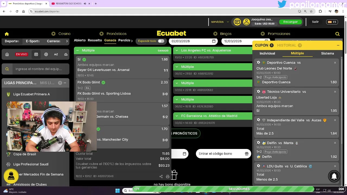The height and width of the screenshot is (195, 347).
Task: Expand the servicios dropdown
Action: pyautogui.click(x=220, y=22)
